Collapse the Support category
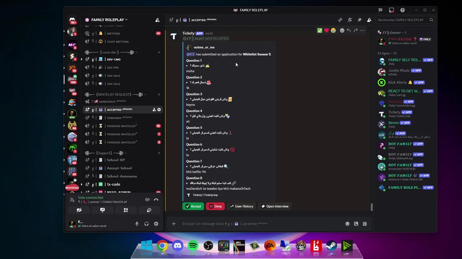Screen dimensions: 462x259 [x=105, y=153]
